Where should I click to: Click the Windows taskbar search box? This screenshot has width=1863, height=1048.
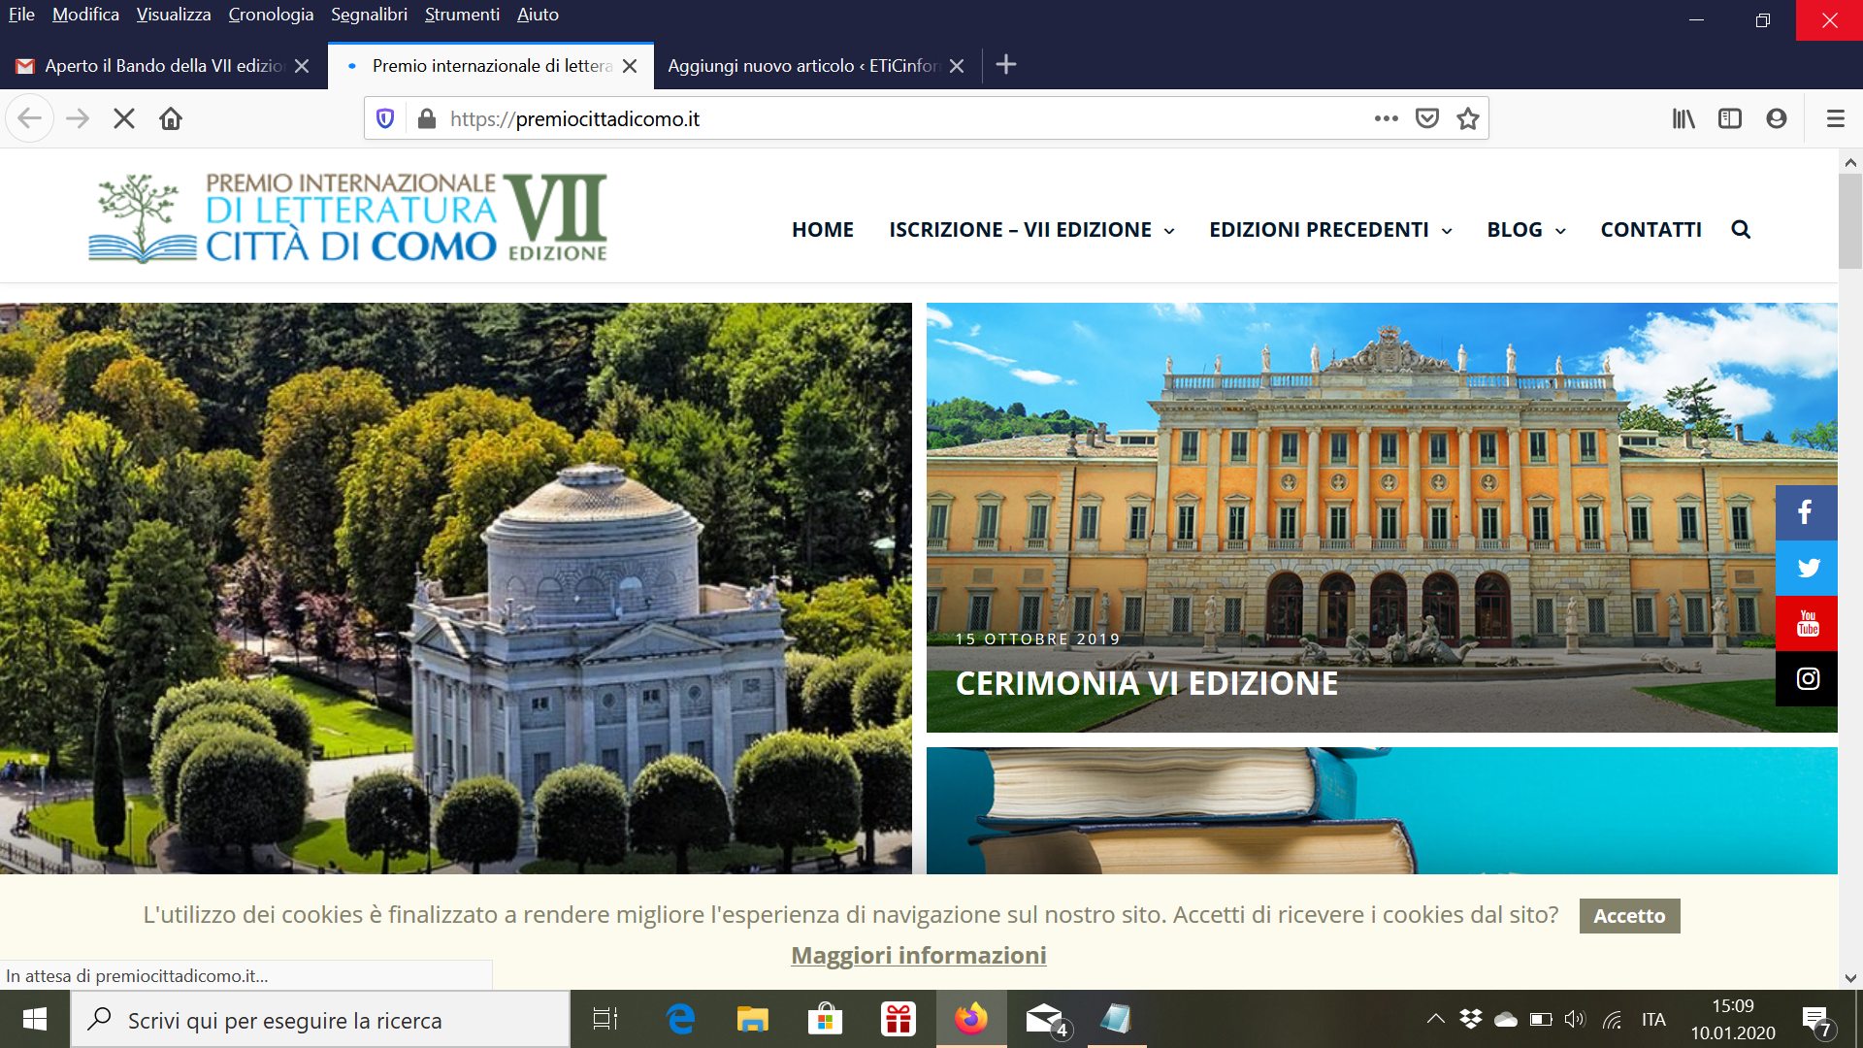(320, 1019)
